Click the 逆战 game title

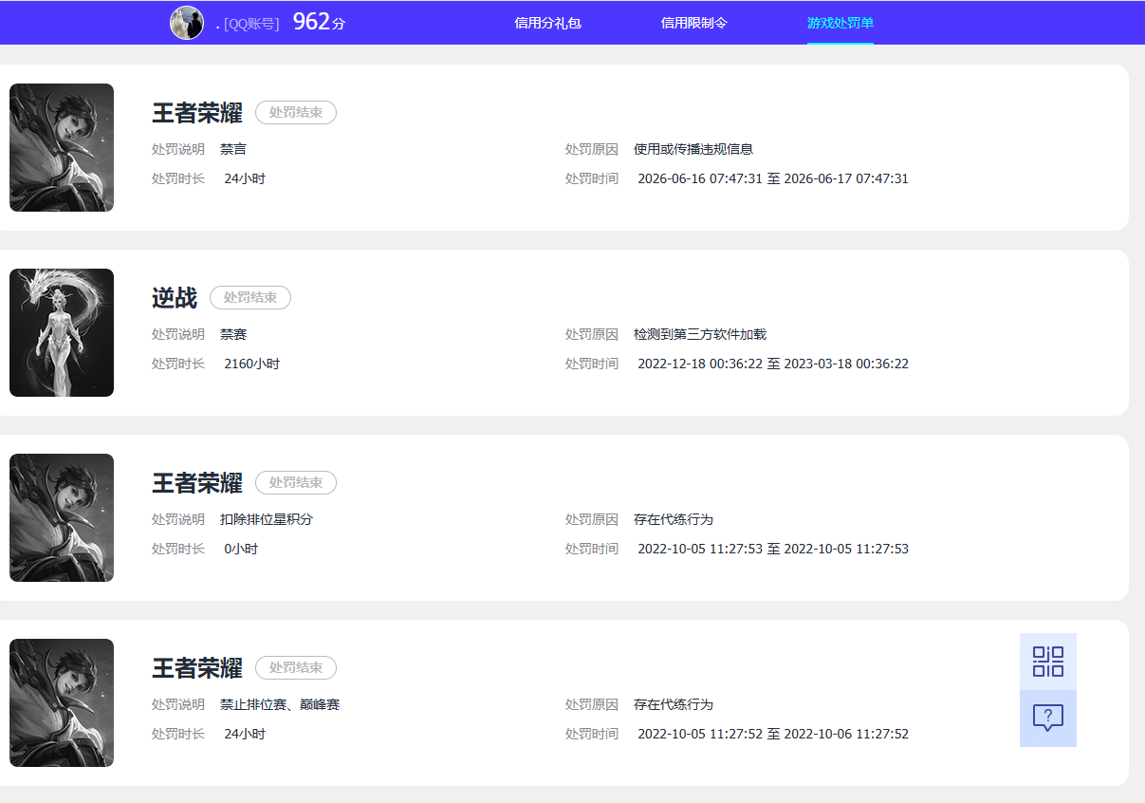point(175,298)
